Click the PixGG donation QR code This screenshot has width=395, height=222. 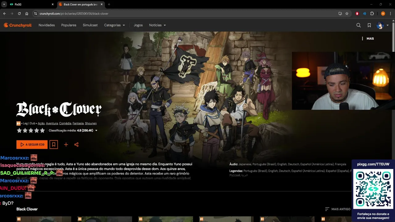coord(373,189)
